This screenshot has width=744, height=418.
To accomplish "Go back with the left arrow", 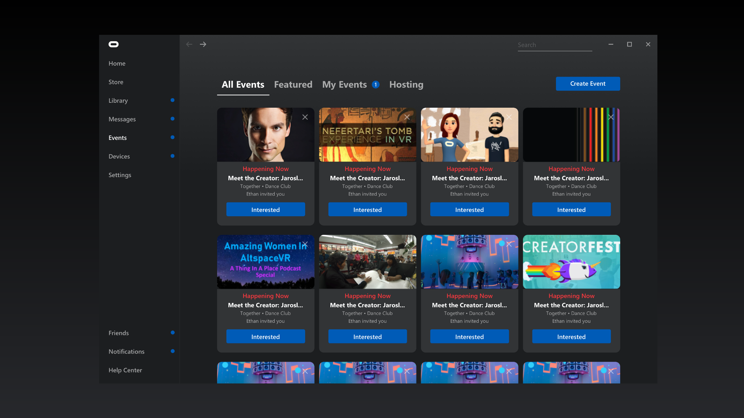I will point(189,44).
